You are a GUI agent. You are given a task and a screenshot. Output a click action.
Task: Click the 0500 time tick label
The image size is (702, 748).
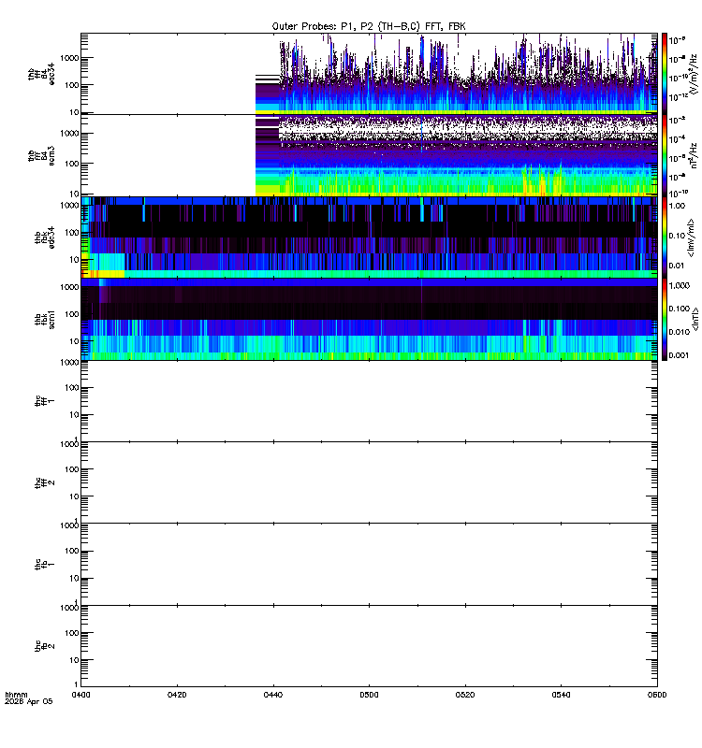click(x=369, y=695)
